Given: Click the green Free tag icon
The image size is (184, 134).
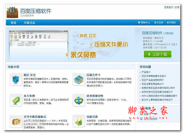Looking at the screenshot, I should [x=16, y=100].
